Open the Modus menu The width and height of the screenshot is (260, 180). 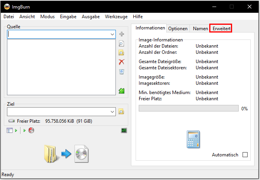[47, 17]
